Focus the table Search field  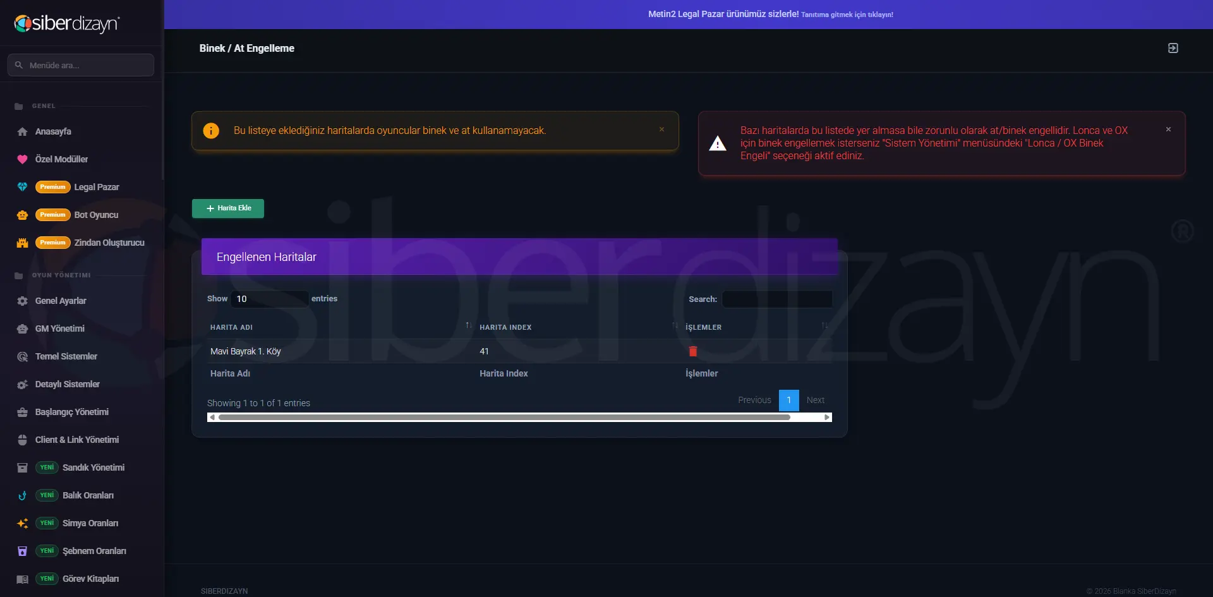pyautogui.click(x=777, y=299)
